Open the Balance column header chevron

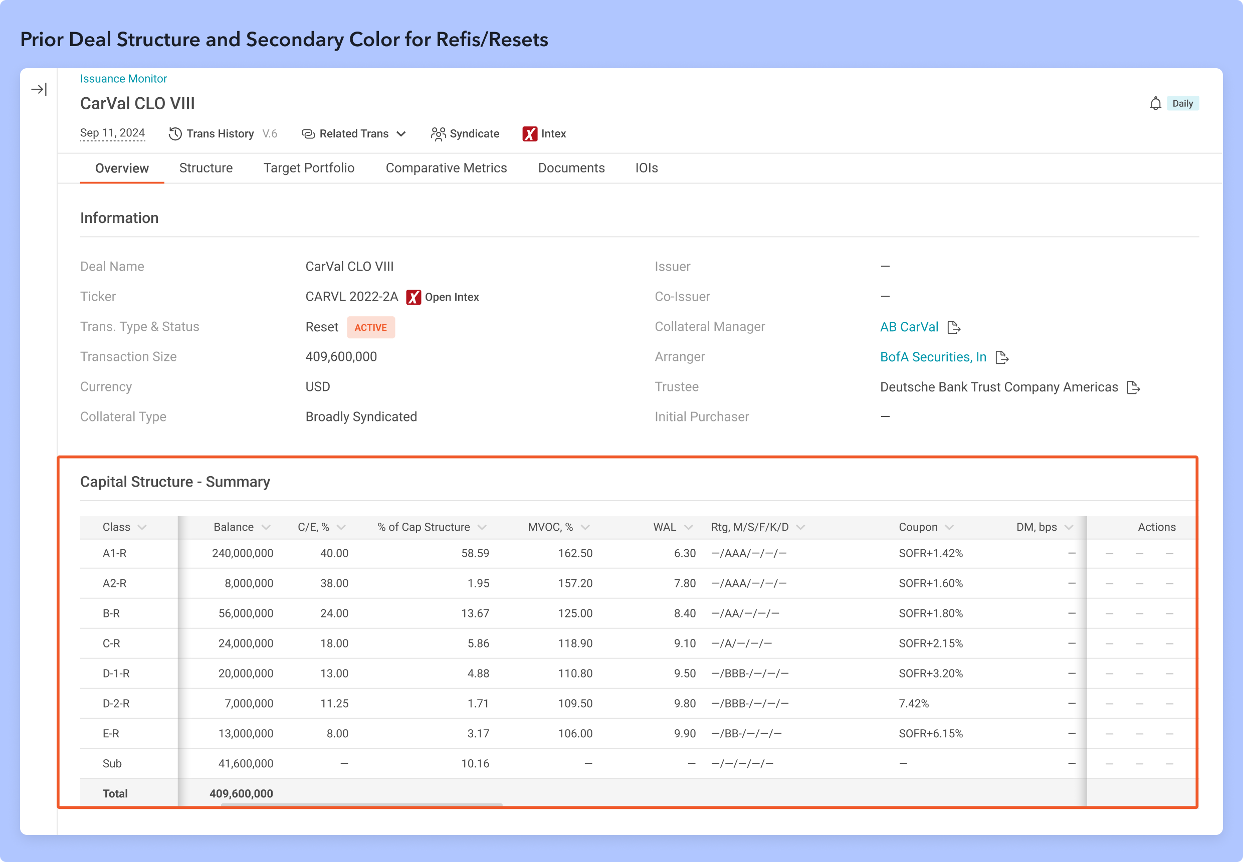coord(266,527)
